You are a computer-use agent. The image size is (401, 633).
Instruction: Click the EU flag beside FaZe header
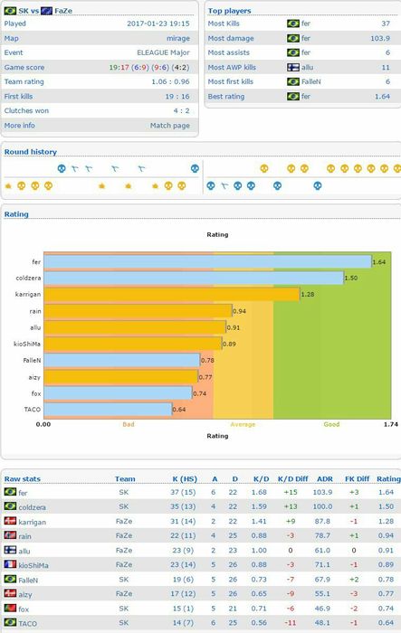point(46,11)
